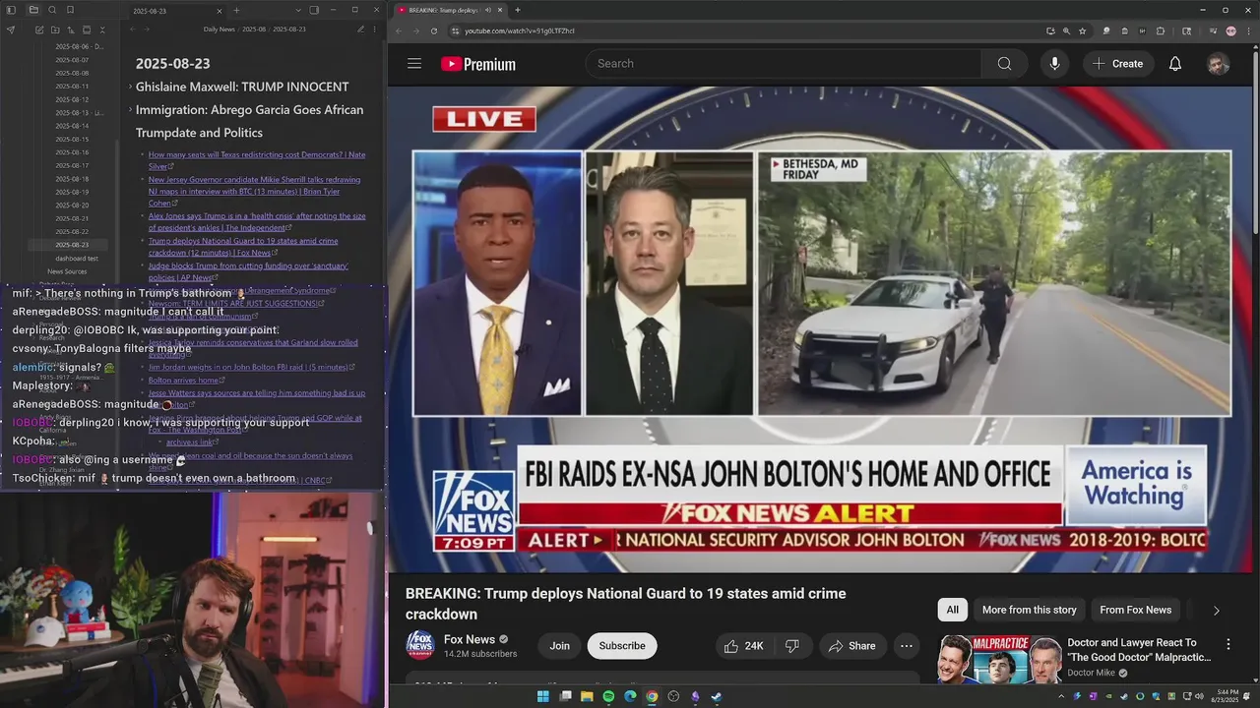Expand Immigration Abrego Garcia heading fold arrow
Viewport: 1260px width, 708px height.
coord(130,110)
